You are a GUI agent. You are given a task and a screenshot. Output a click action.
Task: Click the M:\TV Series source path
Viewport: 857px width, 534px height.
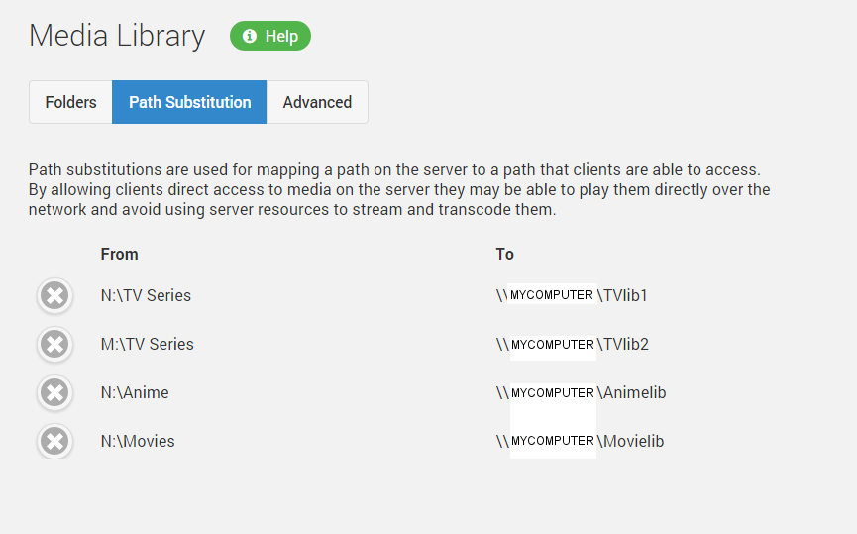[147, 344]
